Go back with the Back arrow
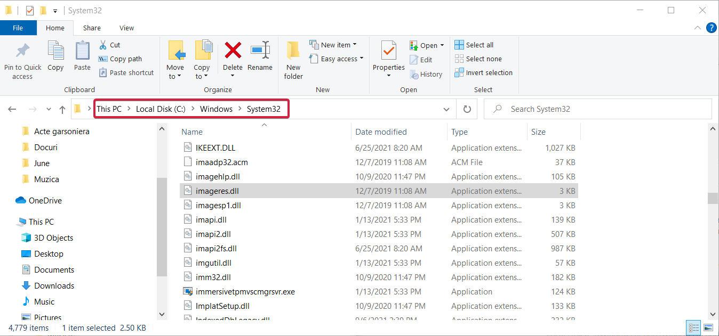 click(12, 109)
